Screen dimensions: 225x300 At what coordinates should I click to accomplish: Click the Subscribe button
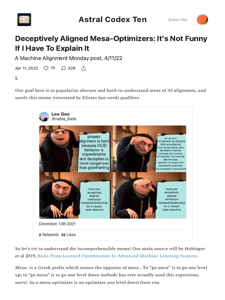pyautogui.click(x=178, y=20)
